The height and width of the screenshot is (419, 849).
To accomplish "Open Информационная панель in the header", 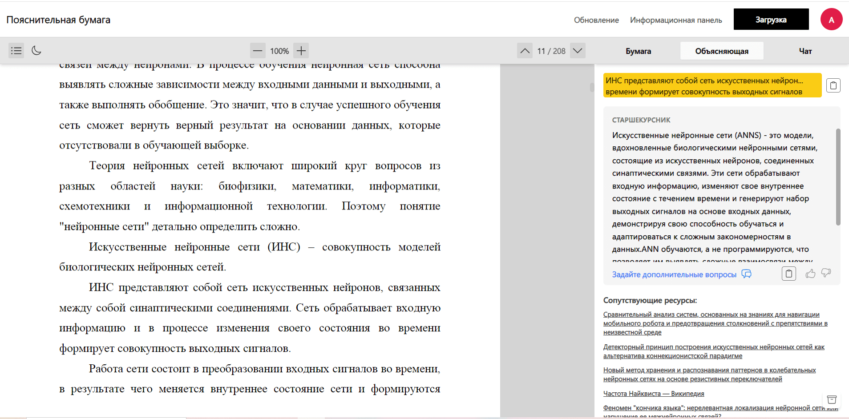I will [675, 20].
